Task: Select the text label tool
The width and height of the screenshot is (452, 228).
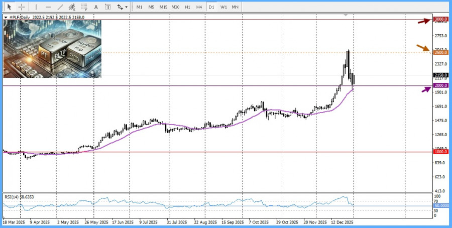Action: click(x=108, y=7)
